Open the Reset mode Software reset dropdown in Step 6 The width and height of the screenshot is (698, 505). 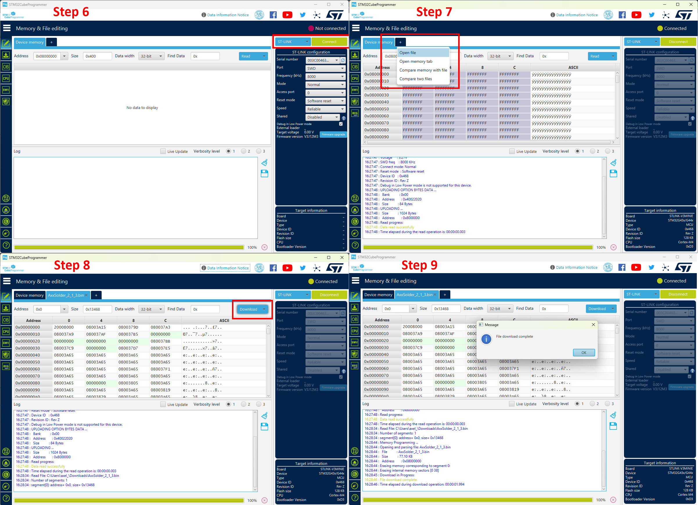point(325,101)
